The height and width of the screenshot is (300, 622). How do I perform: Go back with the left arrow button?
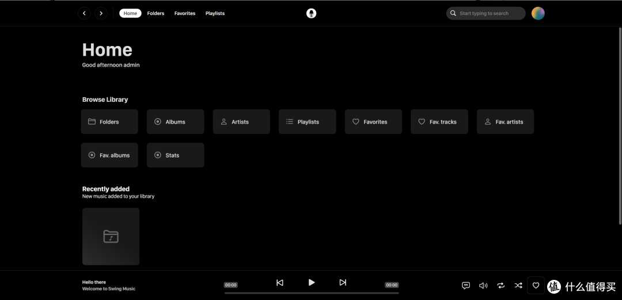(84, 13)
